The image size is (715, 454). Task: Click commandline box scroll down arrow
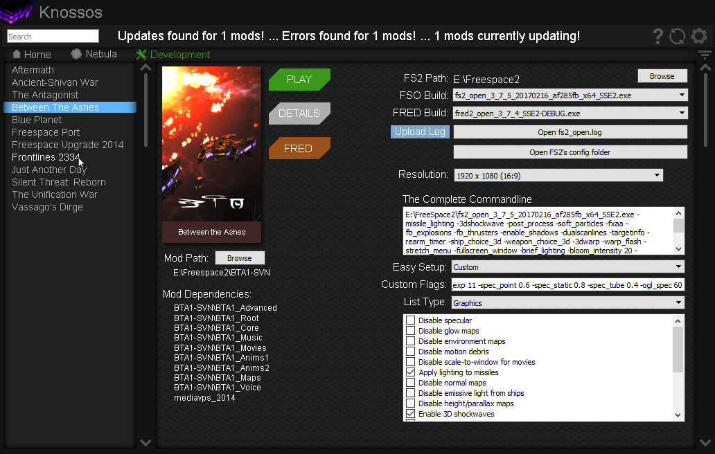[678, 249]
